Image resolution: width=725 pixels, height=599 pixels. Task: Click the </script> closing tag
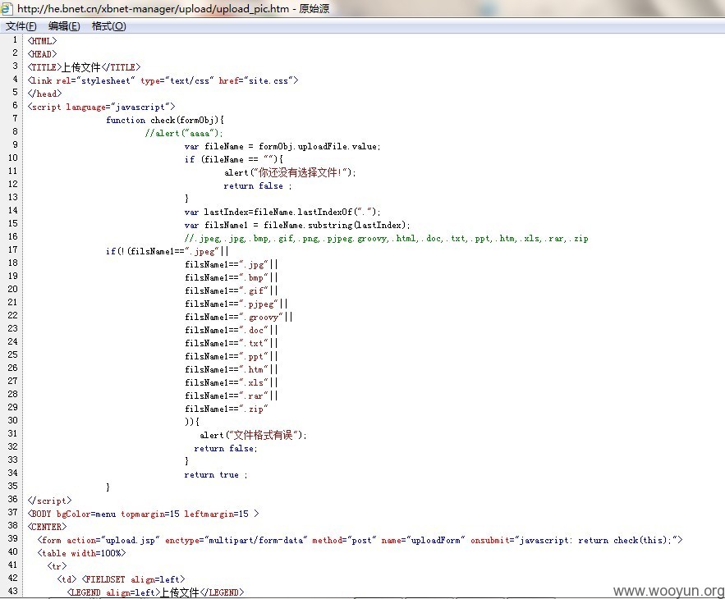click(x=49, y=501)
